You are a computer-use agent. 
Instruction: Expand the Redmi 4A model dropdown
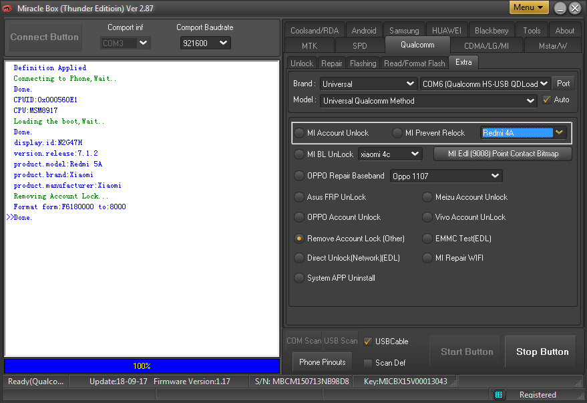[524, 132]
